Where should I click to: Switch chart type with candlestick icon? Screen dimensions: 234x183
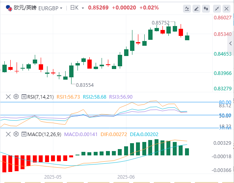tap(206, 9)
